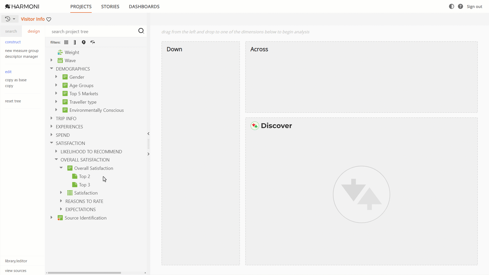
Task: Switch to the design tab
Action: (34, 31)
